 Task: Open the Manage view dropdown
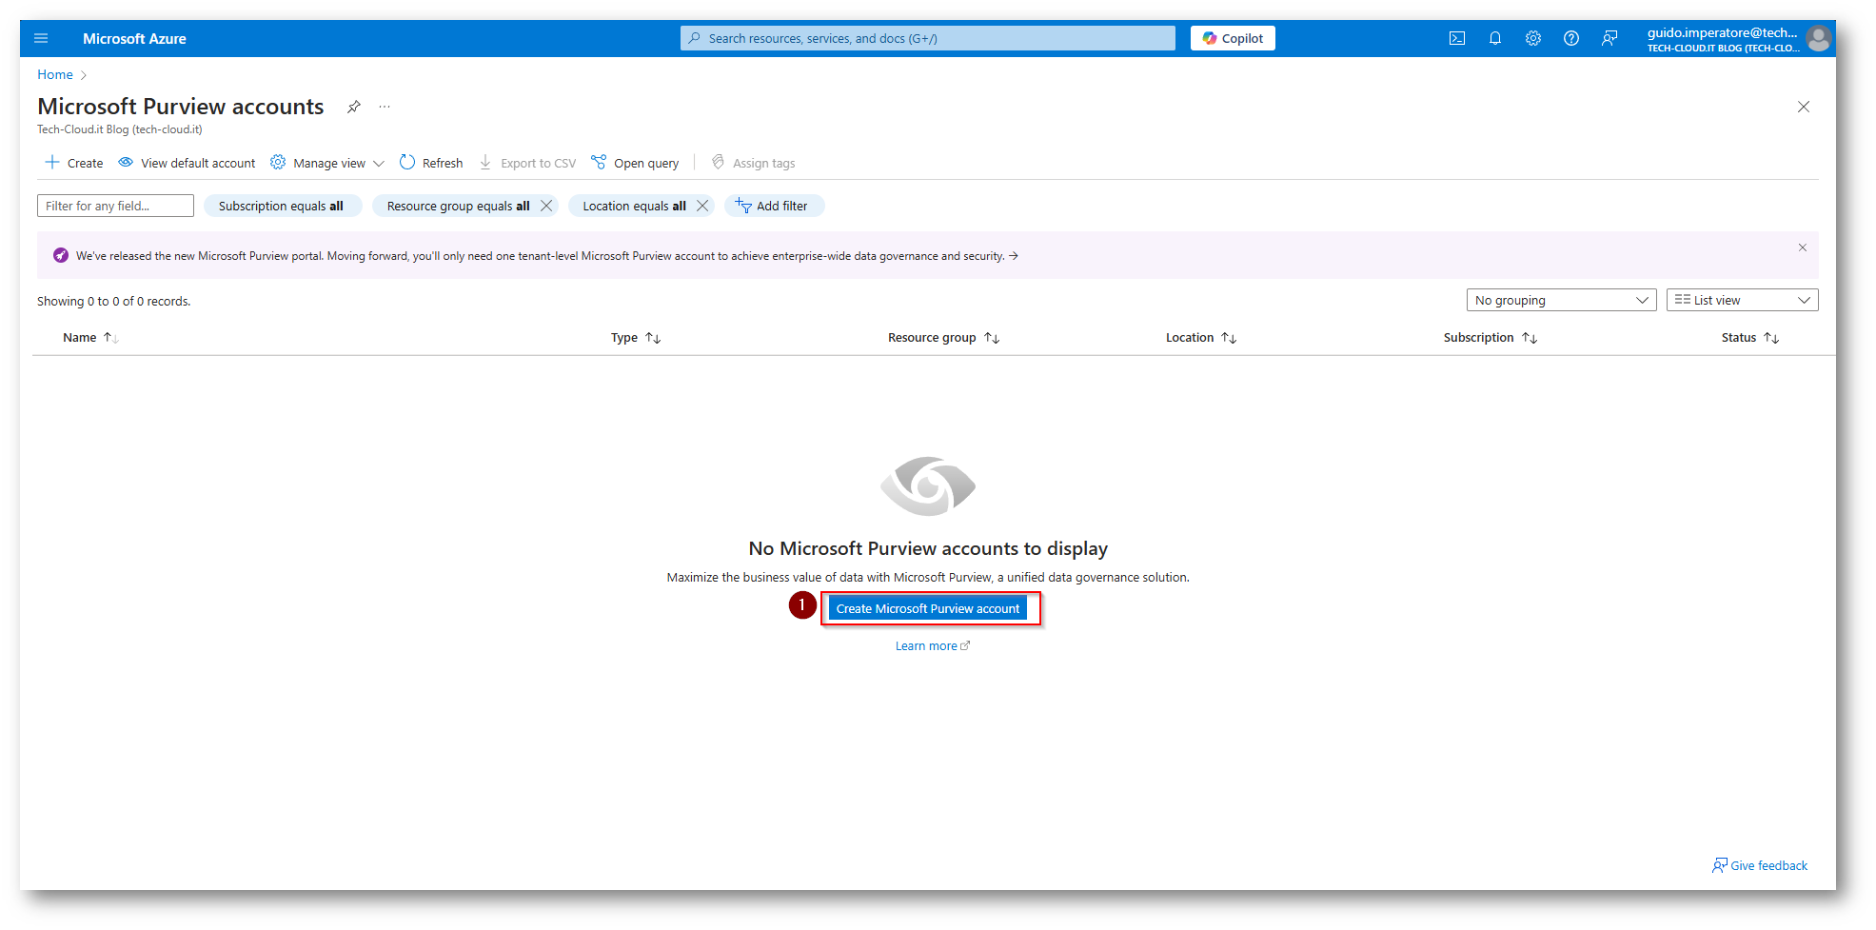click(327, 163)
